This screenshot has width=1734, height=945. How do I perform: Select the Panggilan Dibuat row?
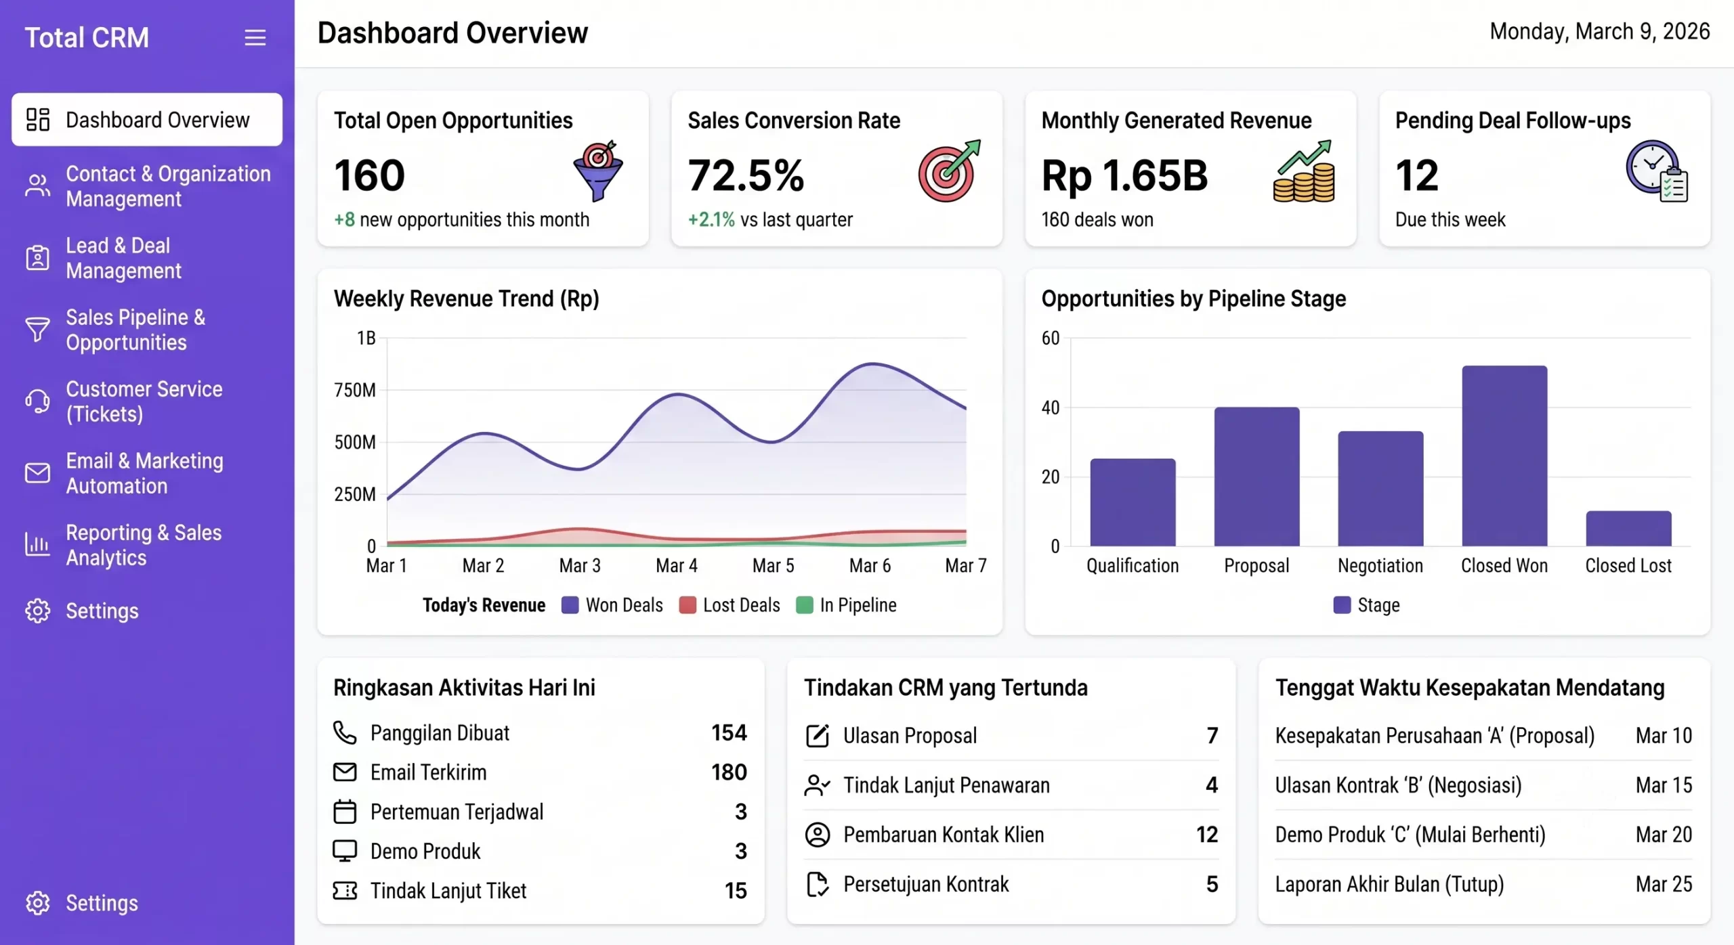(x=540, y=732)
